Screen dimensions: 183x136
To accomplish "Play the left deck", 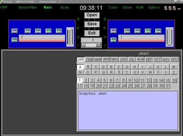I will 28,31.
